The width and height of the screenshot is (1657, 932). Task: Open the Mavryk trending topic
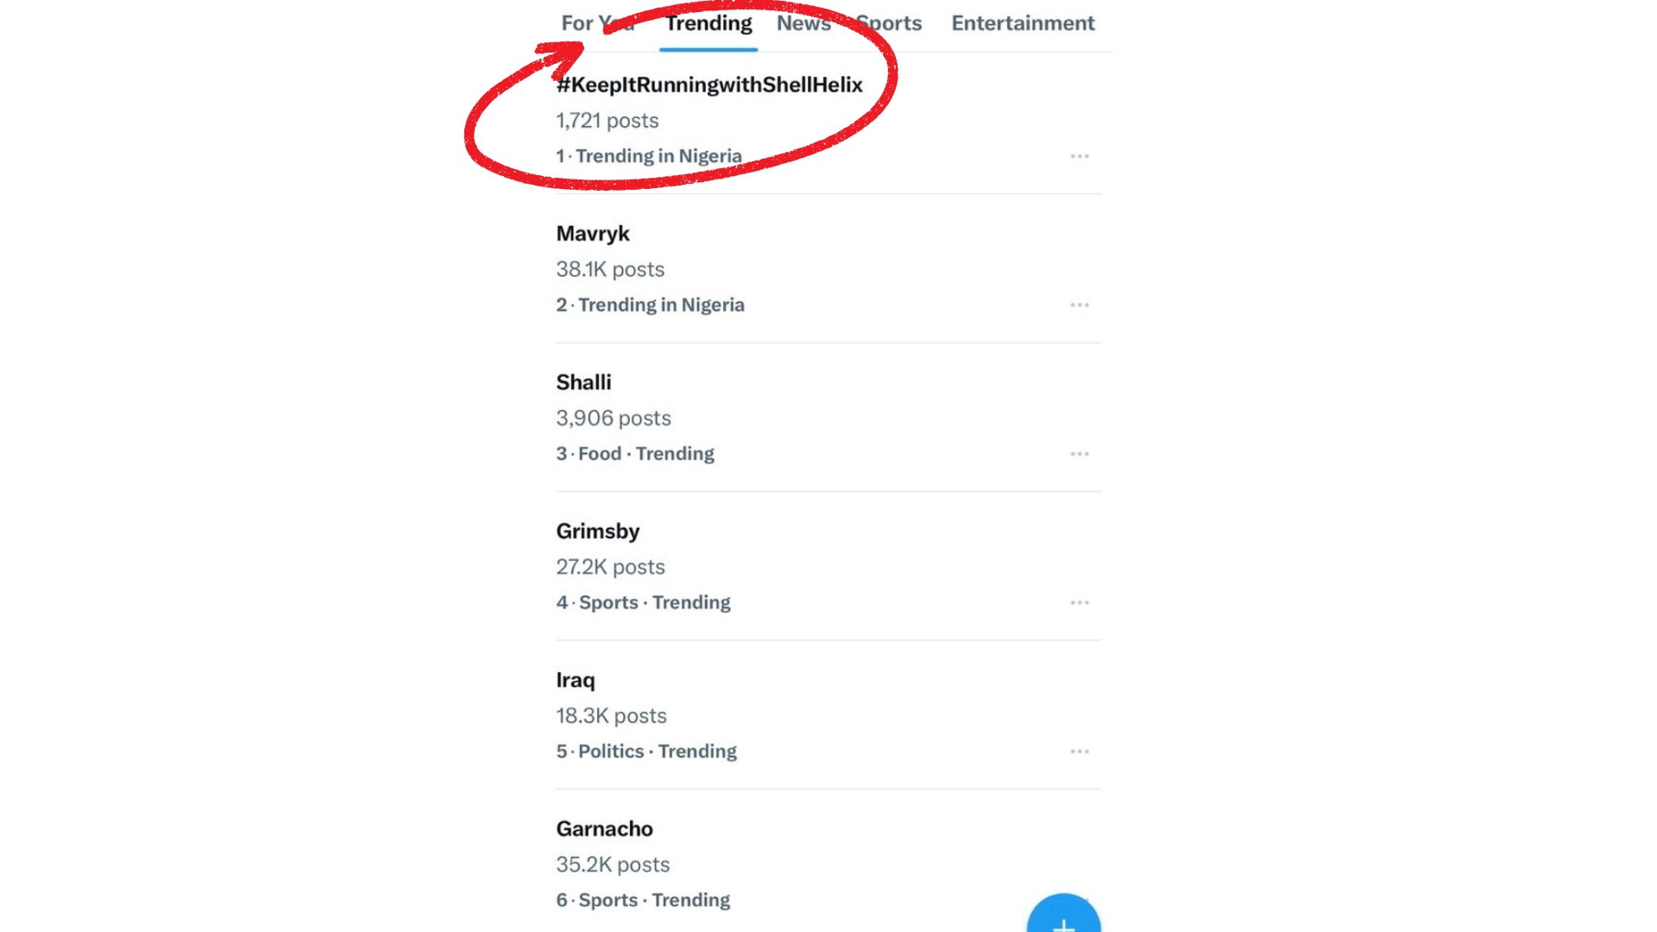[593, 234]
